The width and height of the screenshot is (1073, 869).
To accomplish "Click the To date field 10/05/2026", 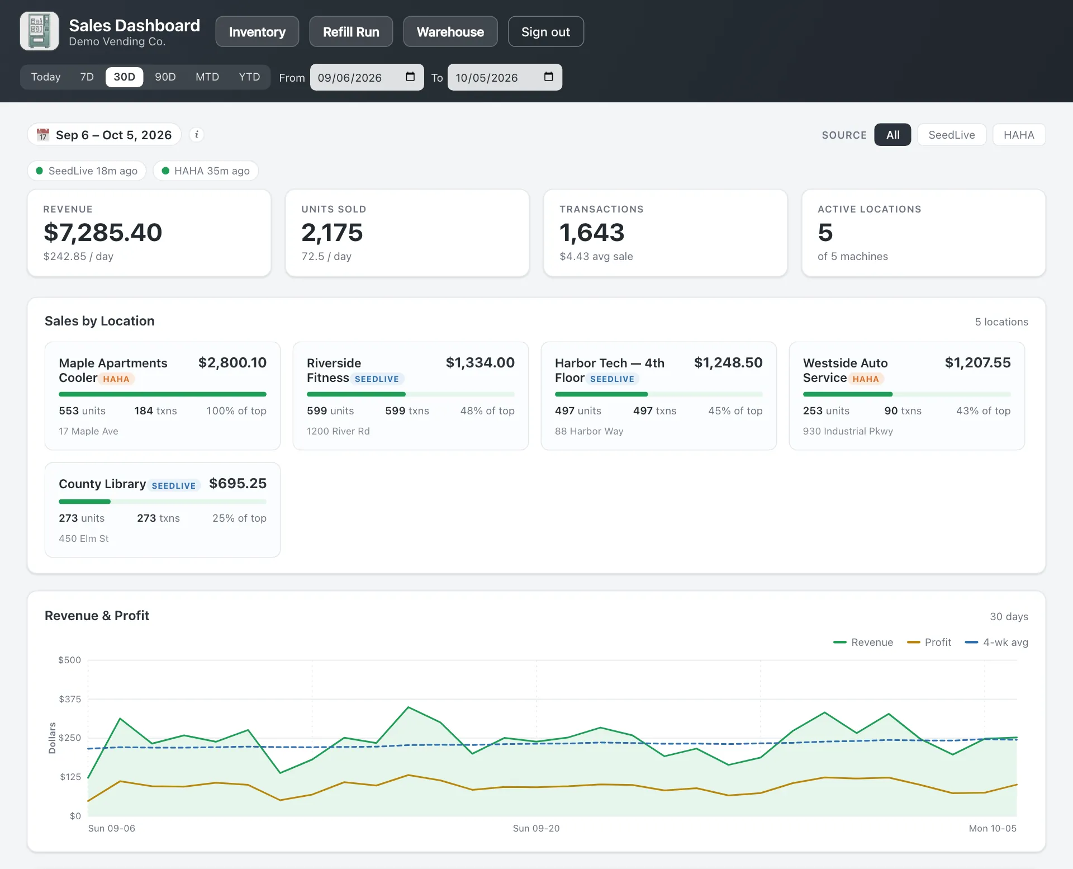I will click(505, 77).
